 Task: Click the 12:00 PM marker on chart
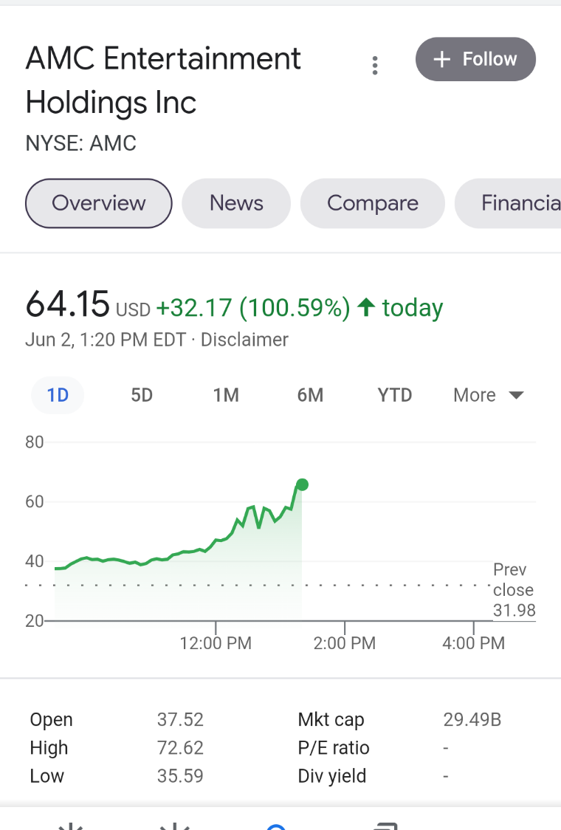[x=216, y=642]
